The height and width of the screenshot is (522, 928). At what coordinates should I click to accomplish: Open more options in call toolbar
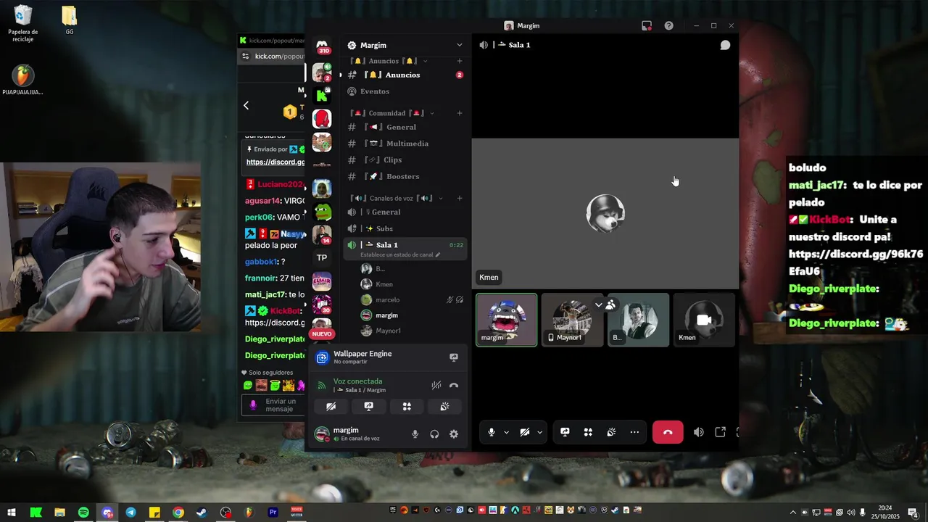tap(634, 432)
